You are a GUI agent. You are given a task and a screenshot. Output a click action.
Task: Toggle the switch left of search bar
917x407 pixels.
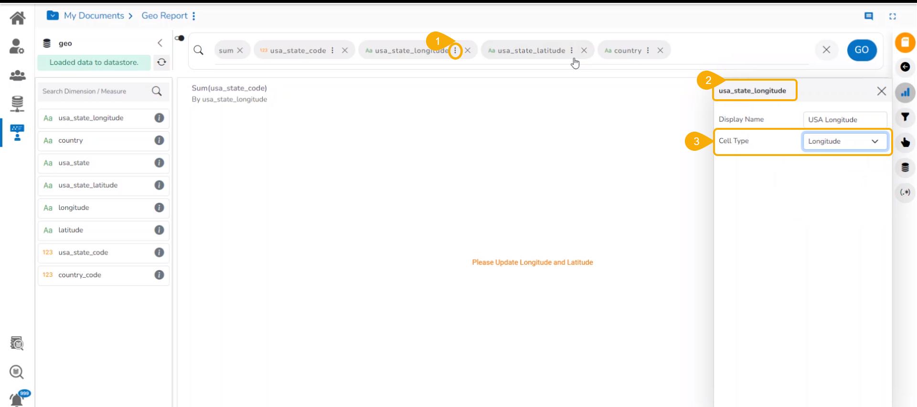coord(180,38)
